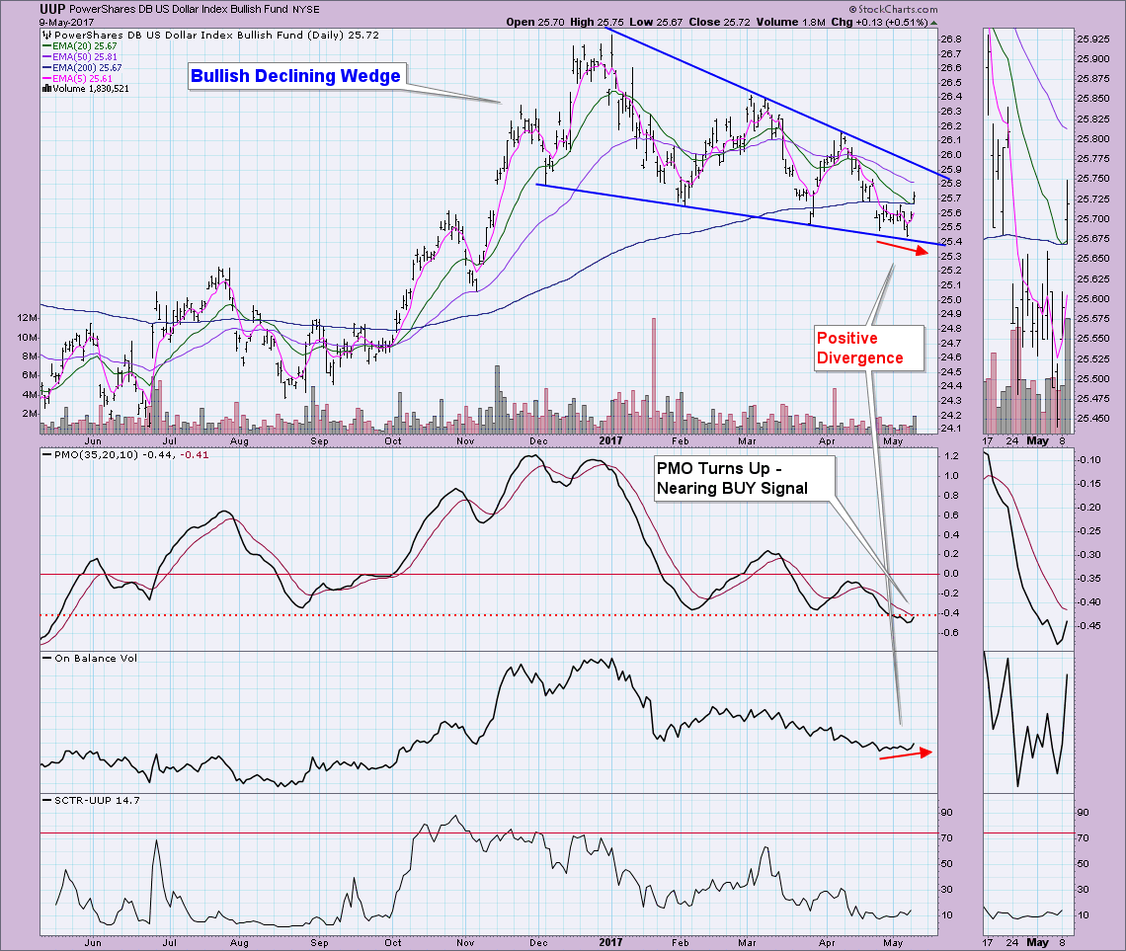Click the 'Positive Divergence' annotation box
This screenshot has width=1126, height=951.
pyautogui.click(x=869, y=348)
